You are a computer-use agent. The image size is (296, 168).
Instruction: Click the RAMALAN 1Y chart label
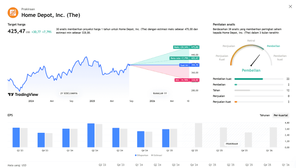click(x=159, y=93)
